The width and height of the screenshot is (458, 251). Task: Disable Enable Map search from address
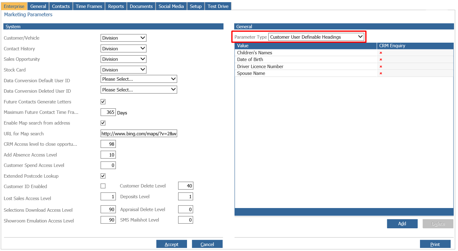pos(103,123)
